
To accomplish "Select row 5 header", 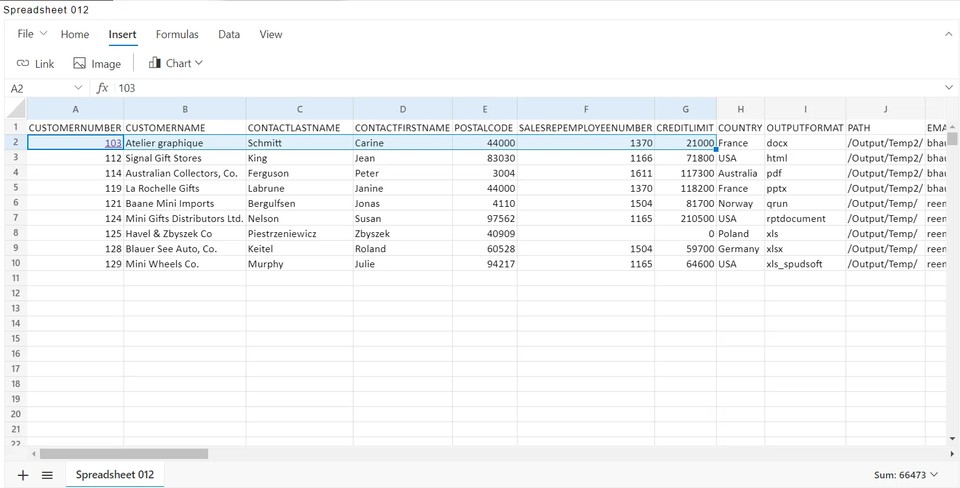I will 16,188.
